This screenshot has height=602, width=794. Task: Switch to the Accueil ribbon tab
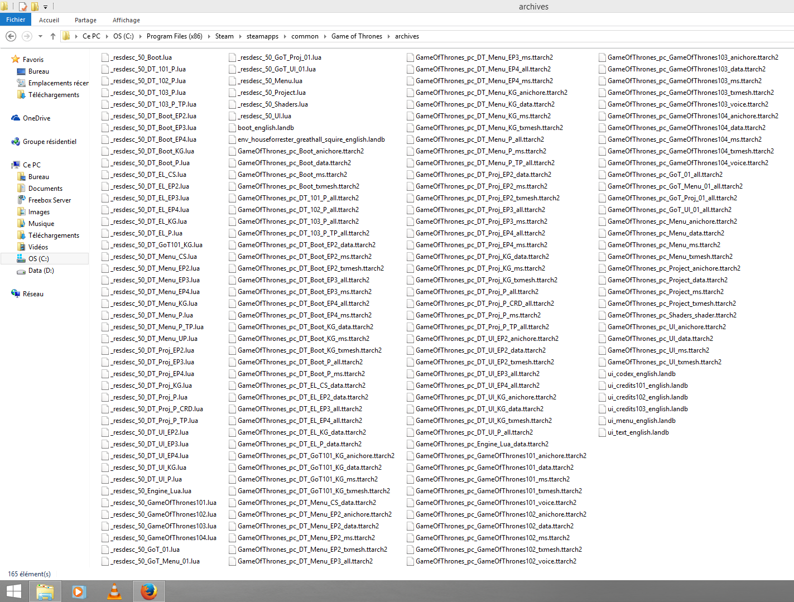[49, 20]
